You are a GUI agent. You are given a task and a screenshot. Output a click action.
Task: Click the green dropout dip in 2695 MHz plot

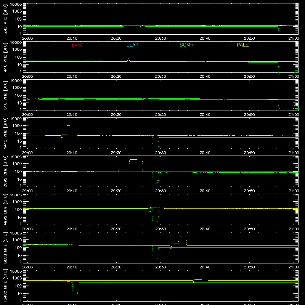[155, 180]
